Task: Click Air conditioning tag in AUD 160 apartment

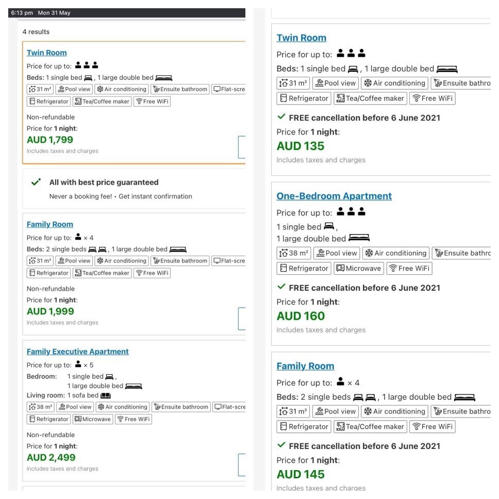Action: click(x=395, y=253)
